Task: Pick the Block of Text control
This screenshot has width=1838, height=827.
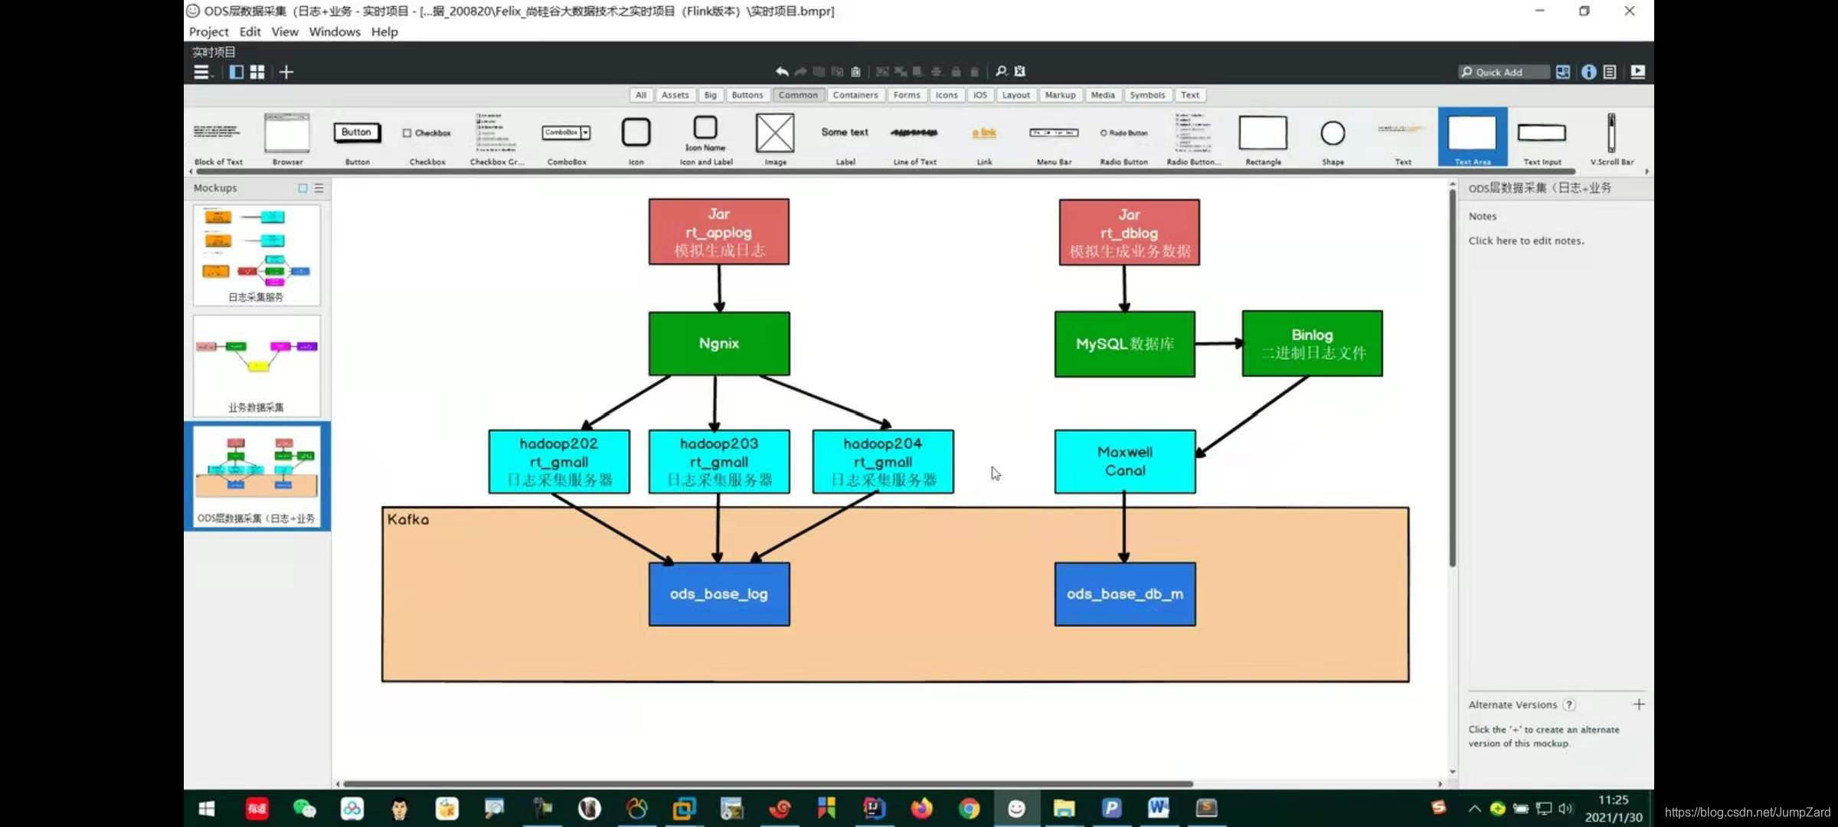Action: [x=218, y=139]
